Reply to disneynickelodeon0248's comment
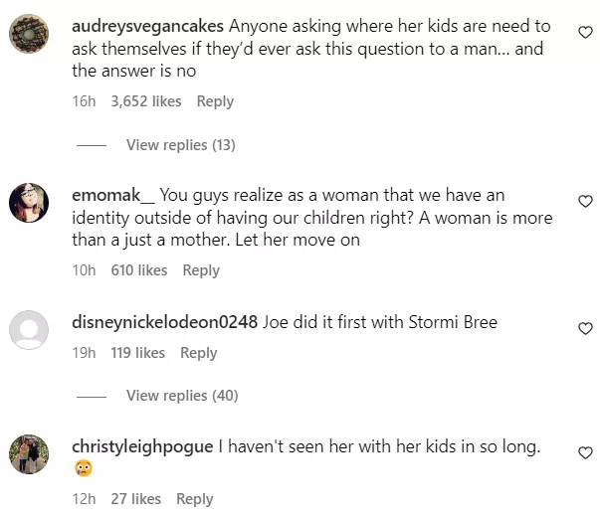Viewport: 600px width, 518px height. pos(199,353)
